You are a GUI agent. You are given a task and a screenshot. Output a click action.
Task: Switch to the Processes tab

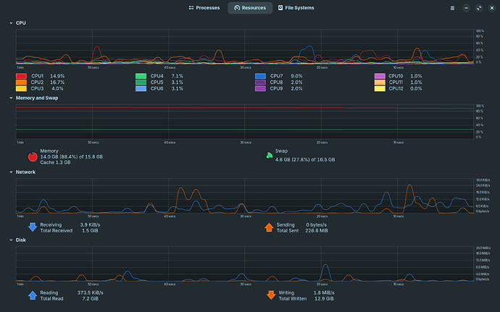point(204,8)
